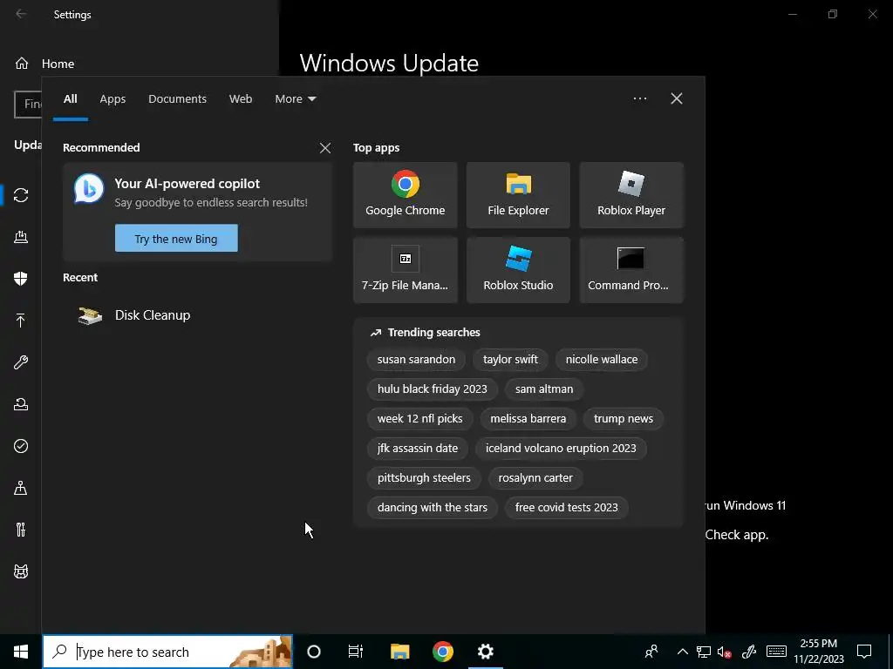Click the Settings gear on taskbar
Screen dimensions: 893x669
[x=485, y=652]
